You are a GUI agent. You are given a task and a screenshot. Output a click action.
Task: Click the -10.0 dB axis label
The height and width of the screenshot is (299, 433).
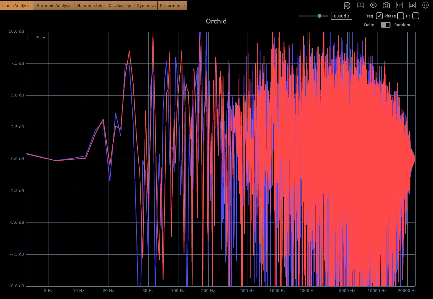click(16, 286)
